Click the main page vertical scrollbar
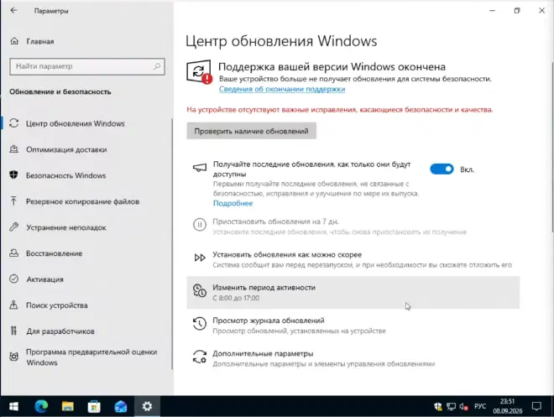Image resolution: width=554 pixels, height=417 pixels. pyautogui.click(x=551, y=148)
